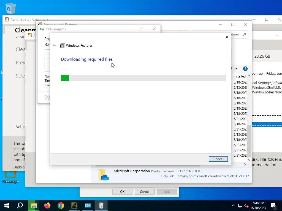
Task: Open the taskbar clock and date
Action: point(258,206)
